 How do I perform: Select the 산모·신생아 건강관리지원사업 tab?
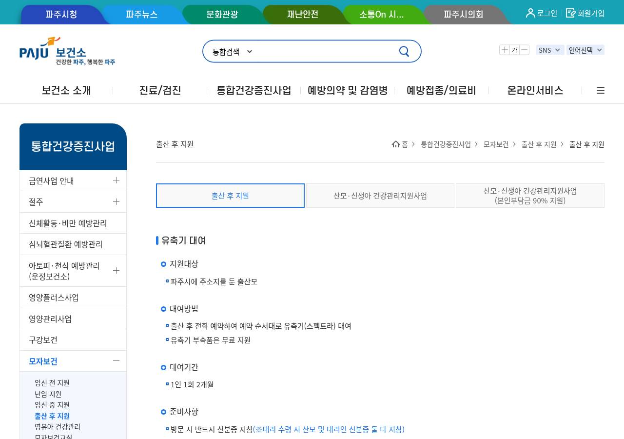[380, 196]
